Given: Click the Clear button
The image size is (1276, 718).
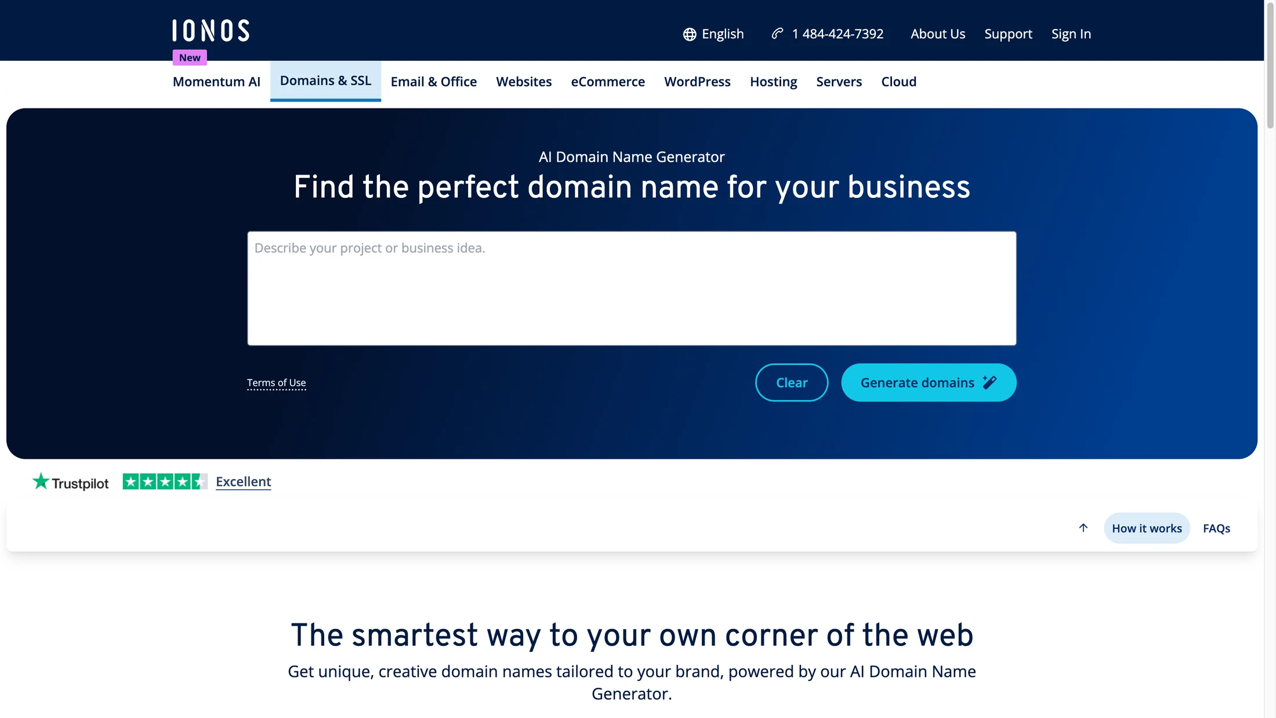Looking at the screenshot, I should pyautogui.click(x=791, y=382).
